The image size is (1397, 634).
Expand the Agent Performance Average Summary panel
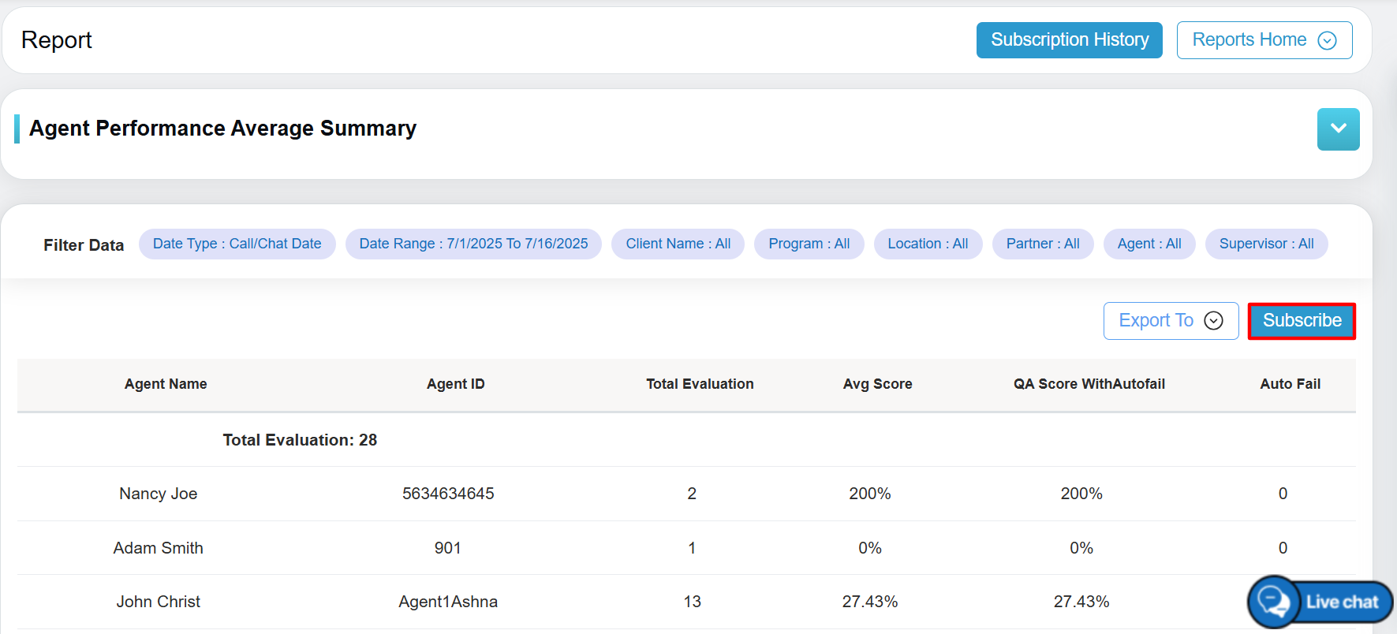click(1338, 129)
